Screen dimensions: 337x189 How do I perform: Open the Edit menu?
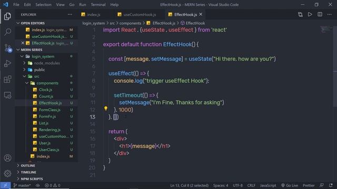[27, 5]
